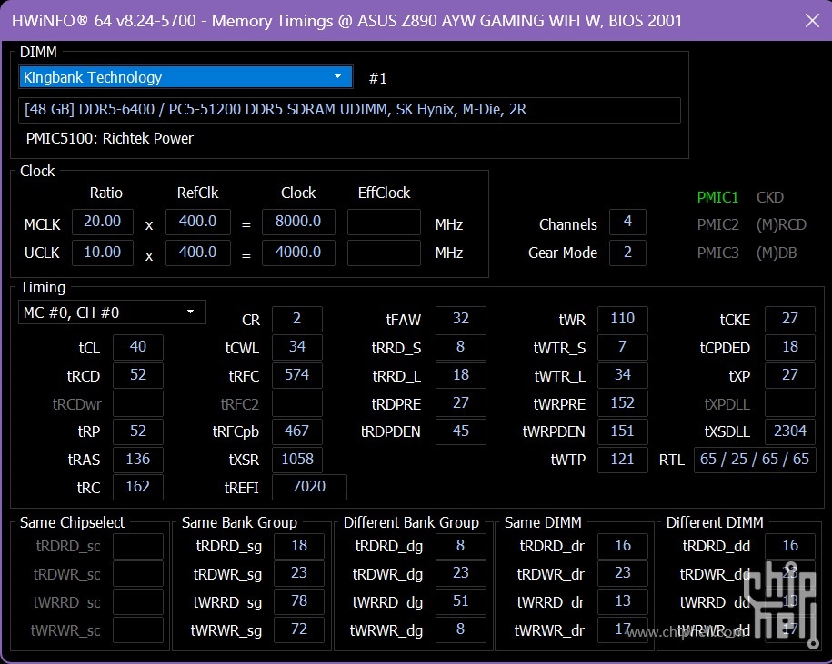
Task: Click the tRRD_S value field
Action: [x=461, y=347]
